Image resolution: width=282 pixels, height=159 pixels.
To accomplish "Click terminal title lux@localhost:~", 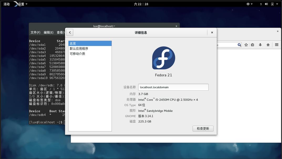I will click(104, 26).
